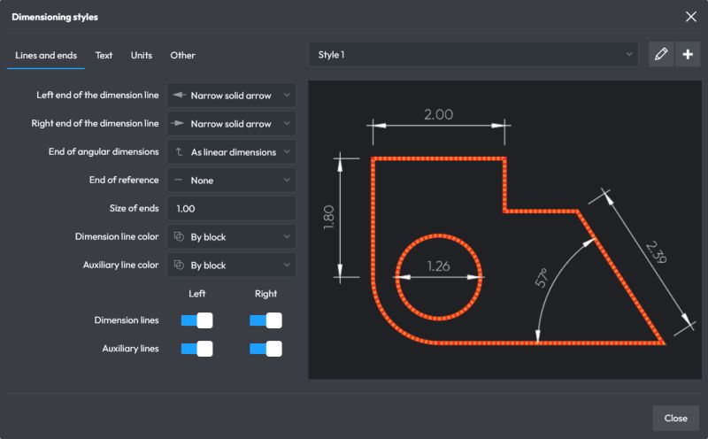This screenshot has height=439, width=708.
Task: Click the 1.26 circle diameter in preview
Action: coord(438,266)
